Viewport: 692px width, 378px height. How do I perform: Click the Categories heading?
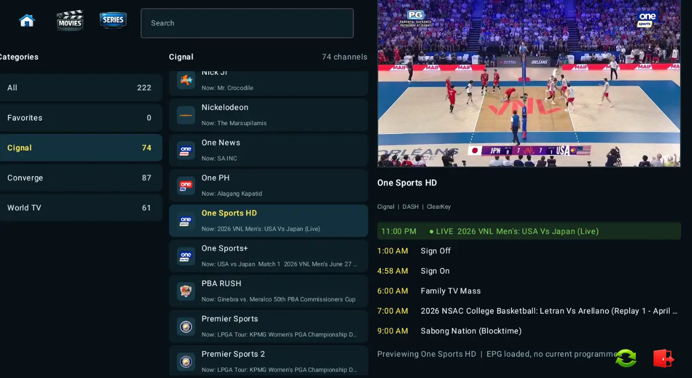[19, 57]
